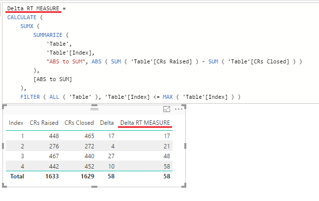This screenshot has width=319, height=201.
Task: Click the bottom-left corner handle of visual
Action: click(4, 185)
